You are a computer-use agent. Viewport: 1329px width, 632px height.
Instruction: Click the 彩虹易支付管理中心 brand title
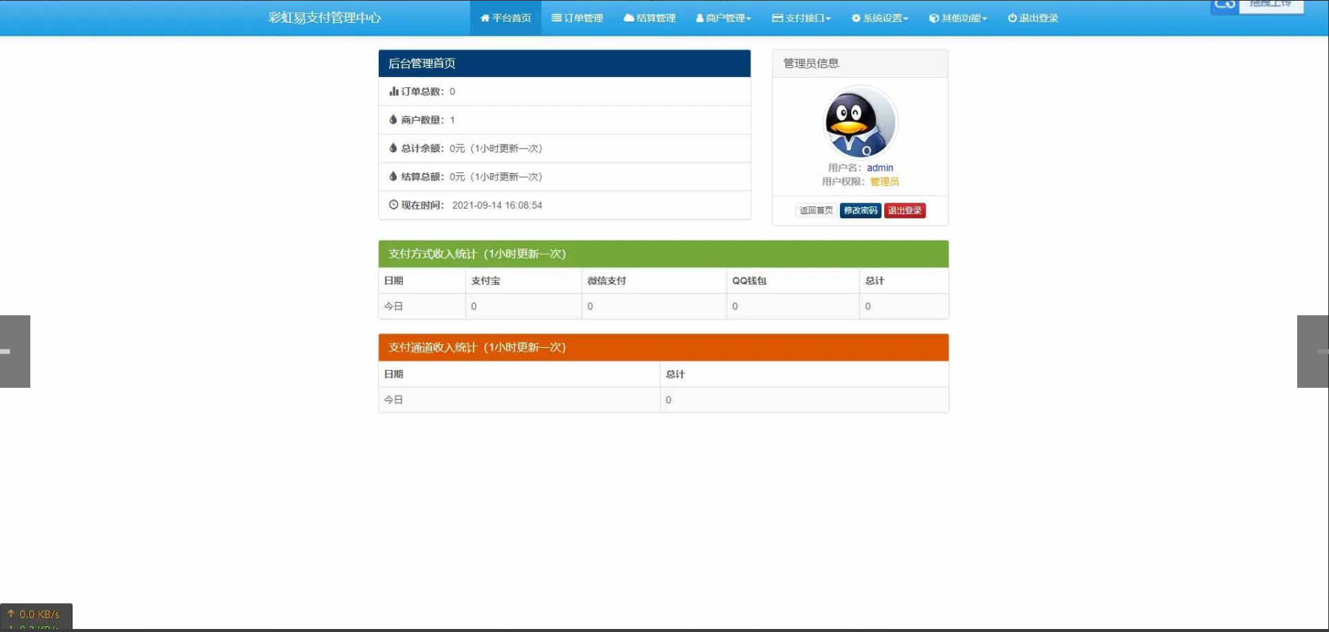click(324, 18)
